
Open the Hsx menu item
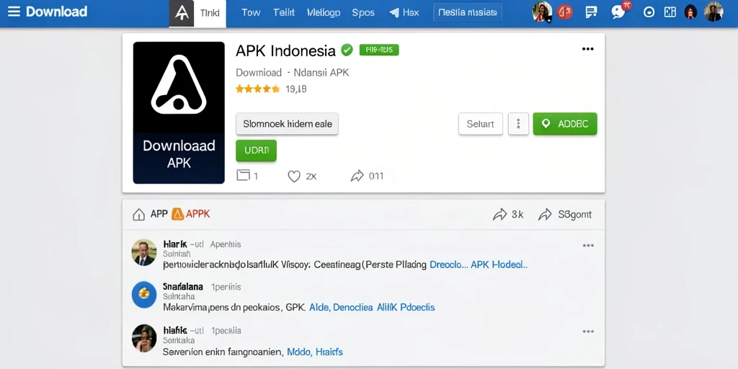[411, 13]
